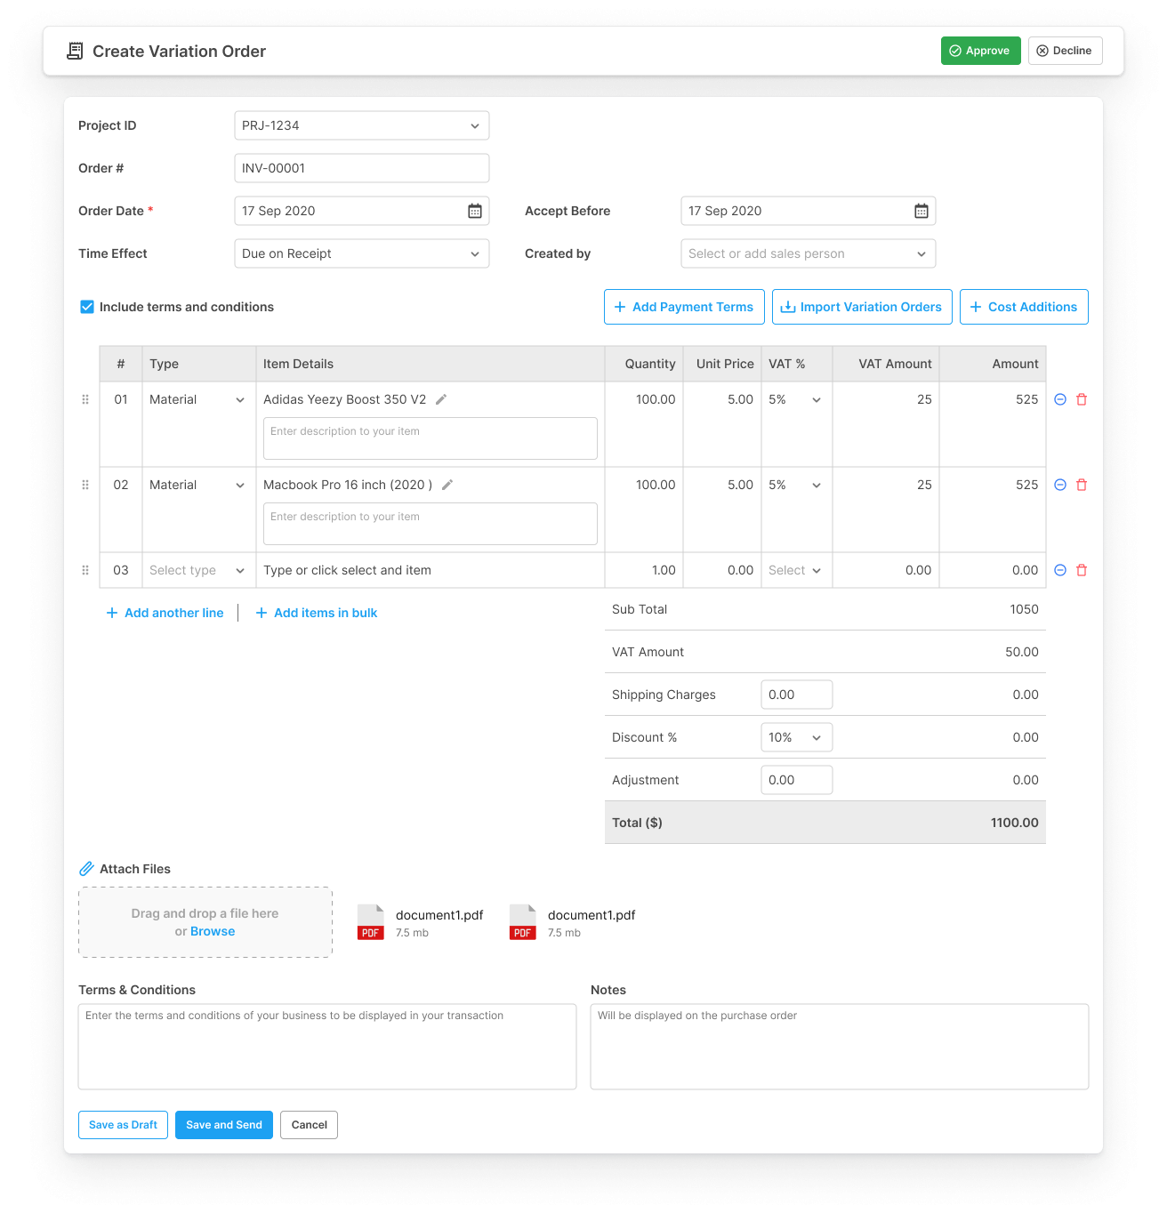Click the blue minus icon on row 02
Screen dimensions: 1167x1213
coord(1060,485)
